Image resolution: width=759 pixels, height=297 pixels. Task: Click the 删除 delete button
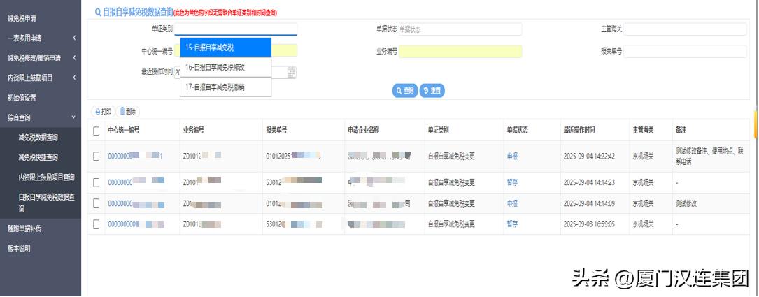[128, 111]
